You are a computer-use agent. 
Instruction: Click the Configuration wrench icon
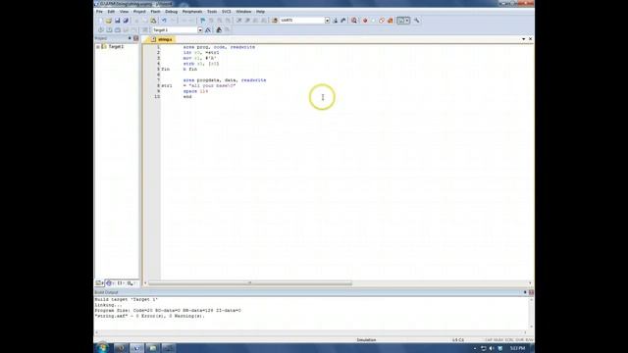point(416,21)
